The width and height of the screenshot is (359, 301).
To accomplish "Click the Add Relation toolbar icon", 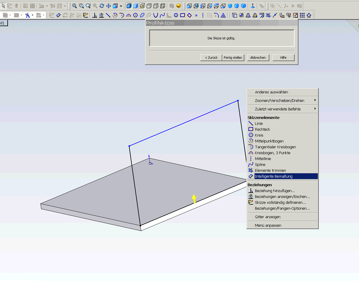I will 94,15.
